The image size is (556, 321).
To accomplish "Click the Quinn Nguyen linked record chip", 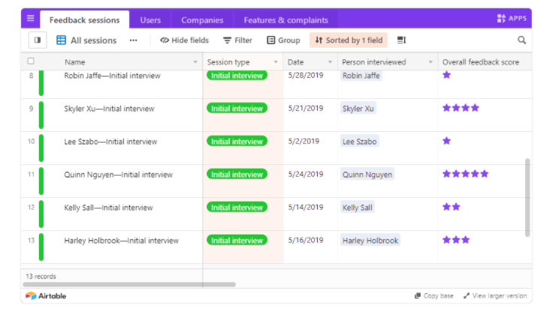I will pos(367,174).
